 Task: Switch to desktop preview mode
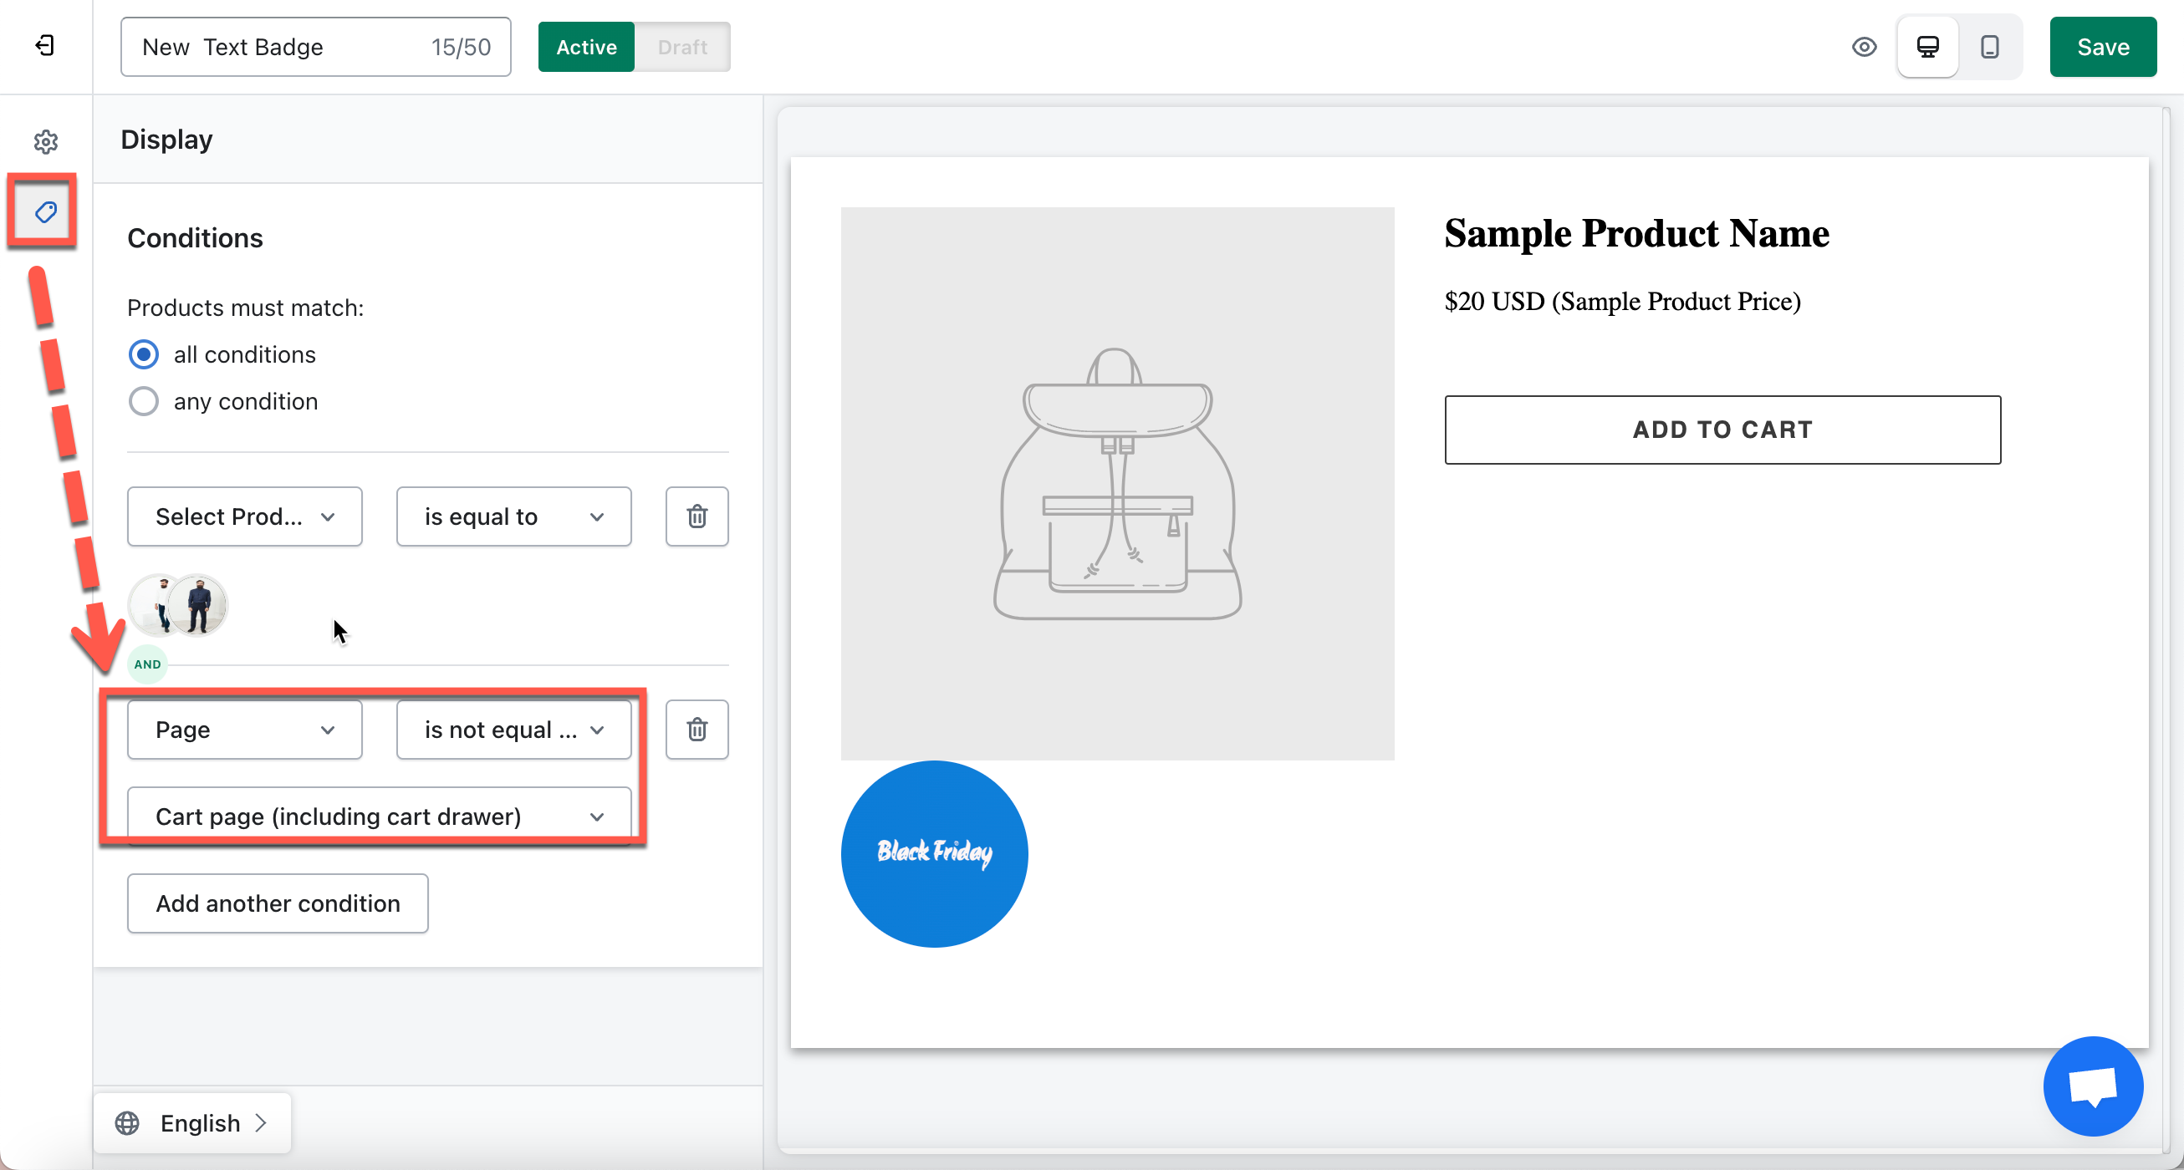click(1927, 47)
